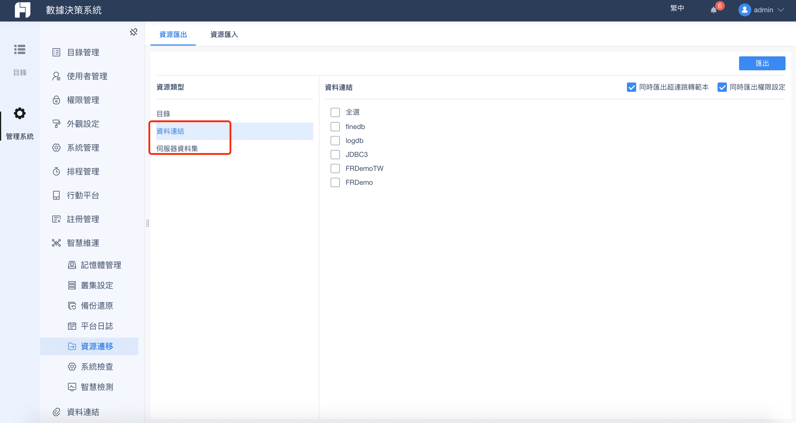This screenshot has width=796, height=423.
Task: Click the blue 匯出 button
Action: (x=762, y=63)
